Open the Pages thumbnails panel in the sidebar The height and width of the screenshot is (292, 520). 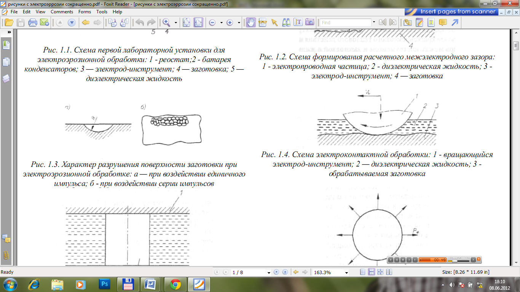[6, 62]
